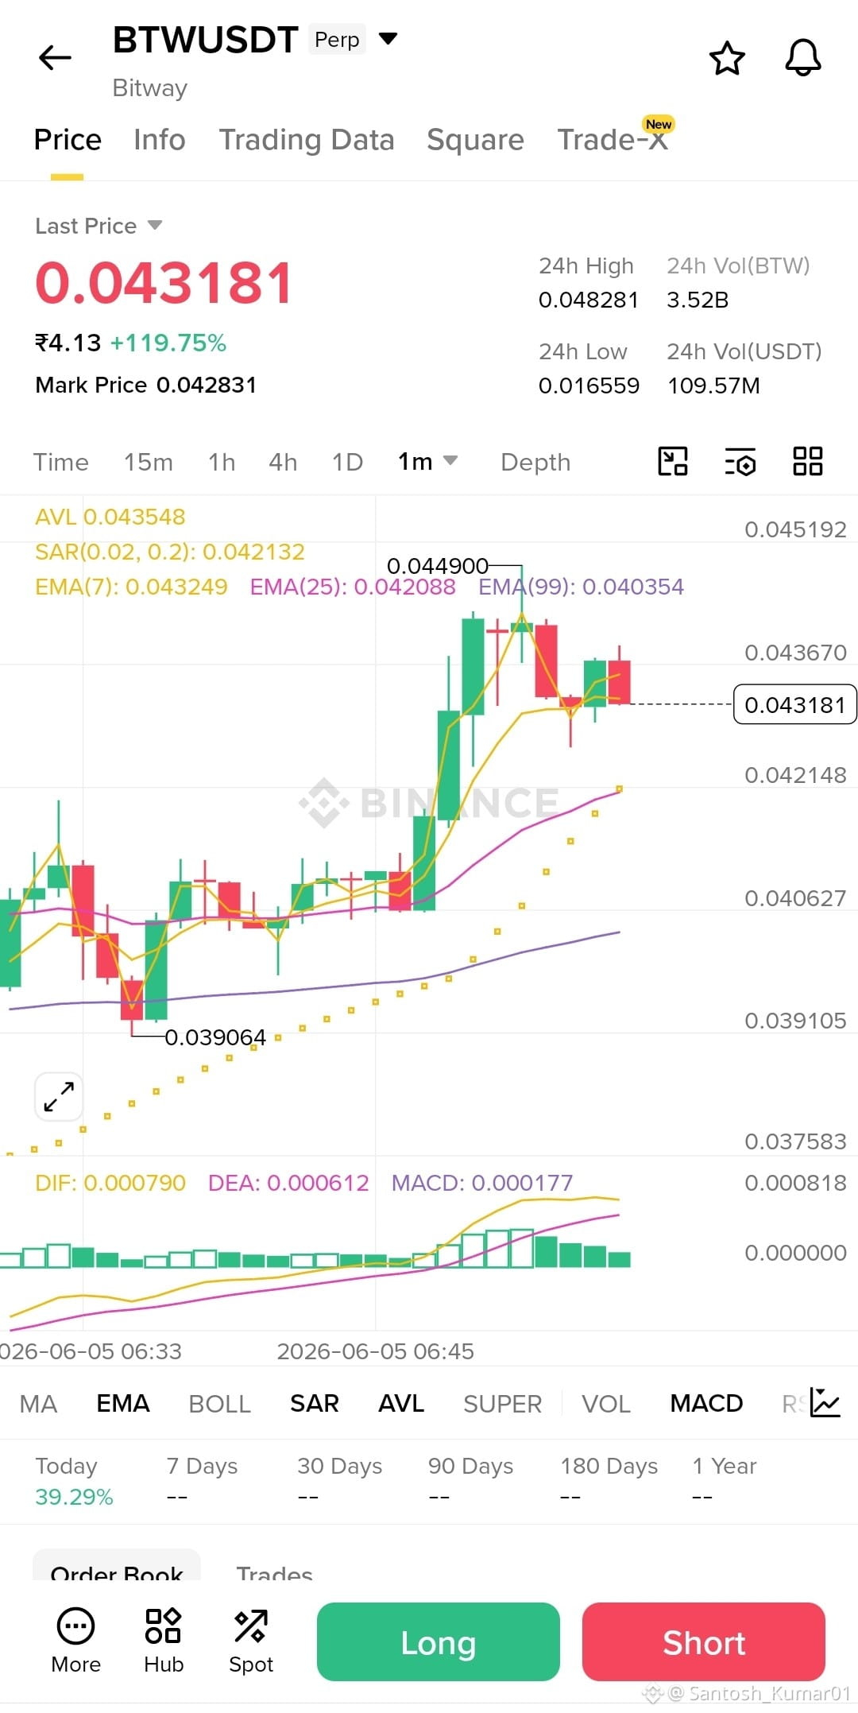Screen dimensions: 858x1713
Task: Open chart grid layout icon
Action: point(808,461)
